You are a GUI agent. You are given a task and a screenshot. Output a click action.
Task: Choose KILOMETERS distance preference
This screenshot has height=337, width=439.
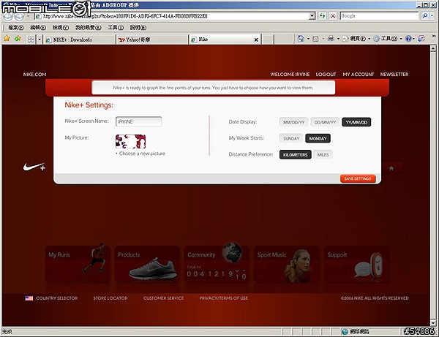click(x=295, y=155)
